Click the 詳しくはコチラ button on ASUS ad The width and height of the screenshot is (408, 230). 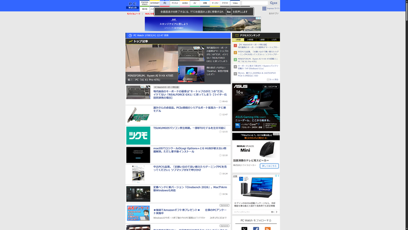click(271, 86)
